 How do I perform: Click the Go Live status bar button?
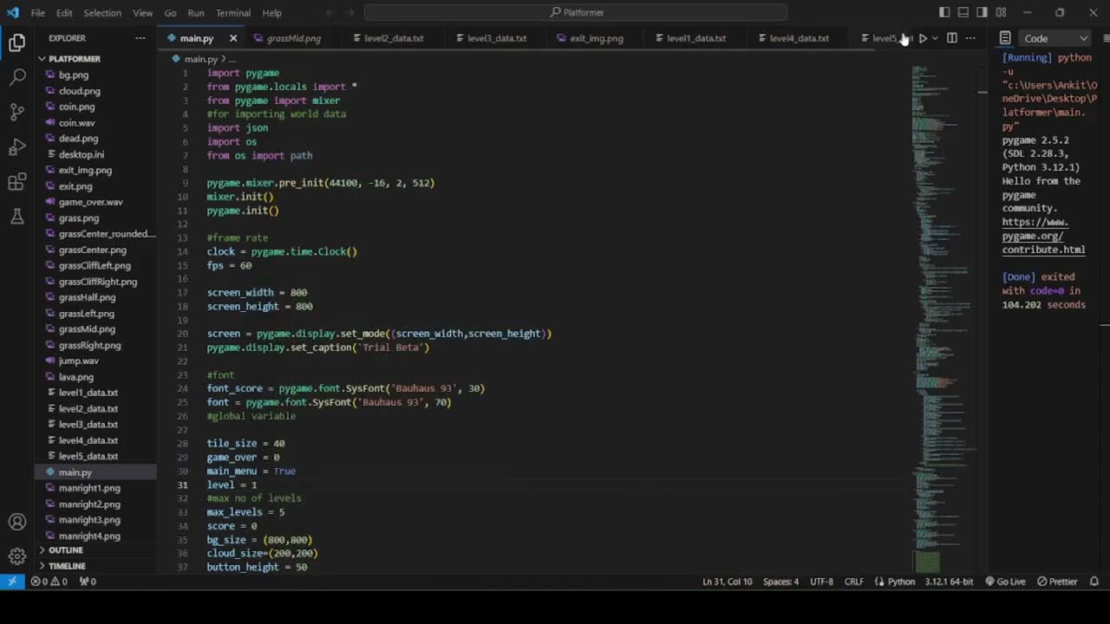(x=1005, y=582)
